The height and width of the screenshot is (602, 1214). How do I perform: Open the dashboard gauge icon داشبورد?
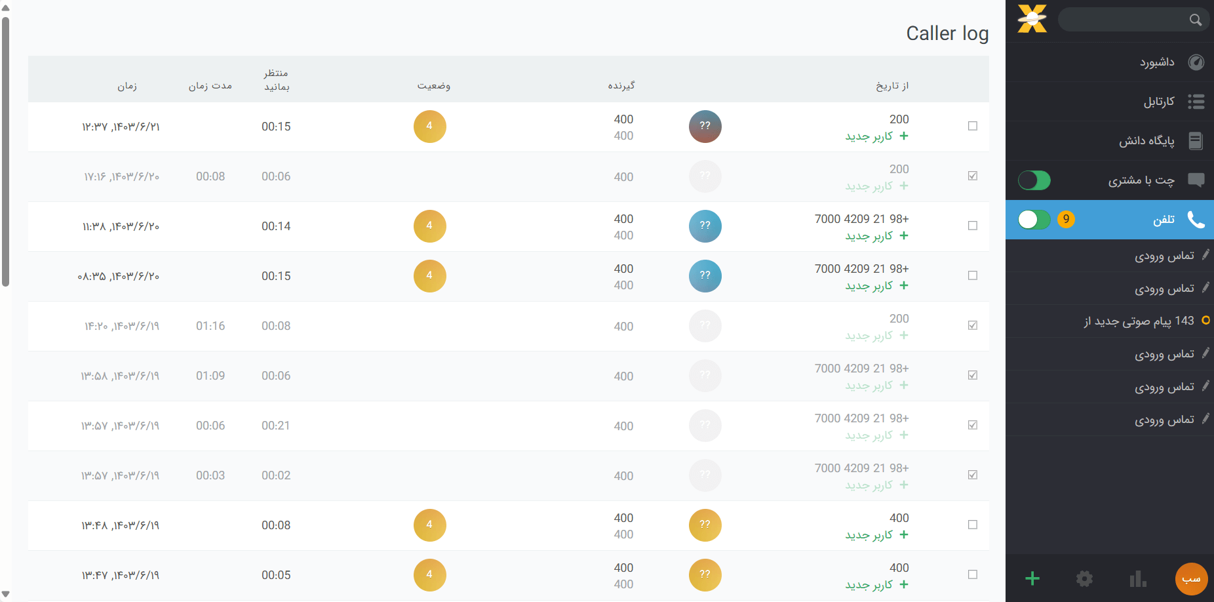[1196, 62]
